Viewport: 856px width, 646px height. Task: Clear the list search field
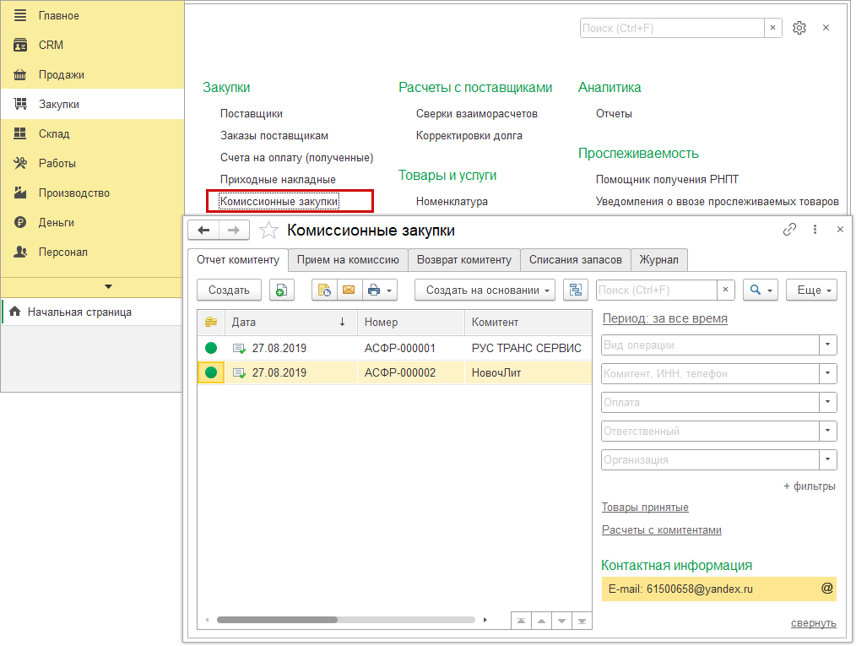click(x=725, y=290)
